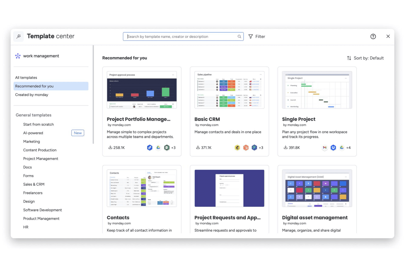Open Contacts preview thumbnail
Image resolution: width=405 pixels, height=270 pixels.
click(x=142, y=188)
